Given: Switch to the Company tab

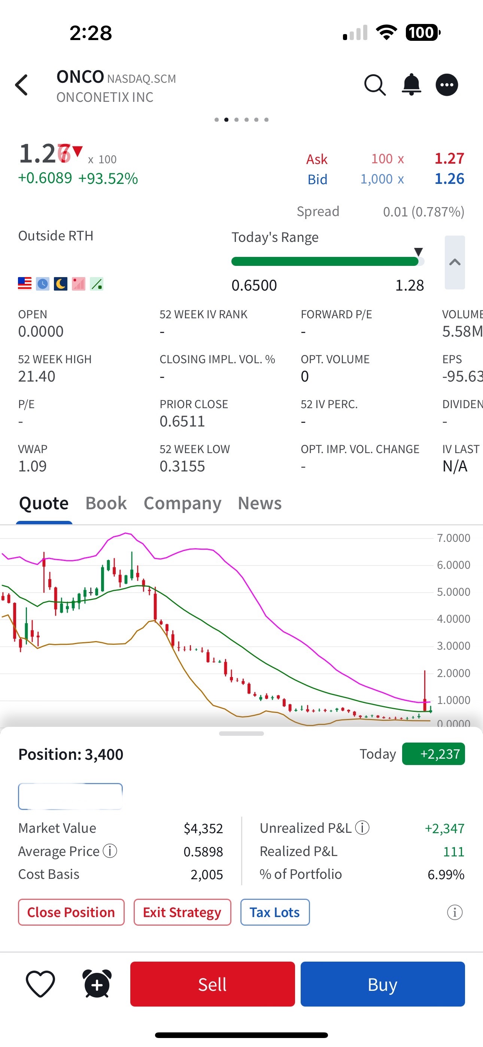Looking at the screenshot, I should coord(183,504).
